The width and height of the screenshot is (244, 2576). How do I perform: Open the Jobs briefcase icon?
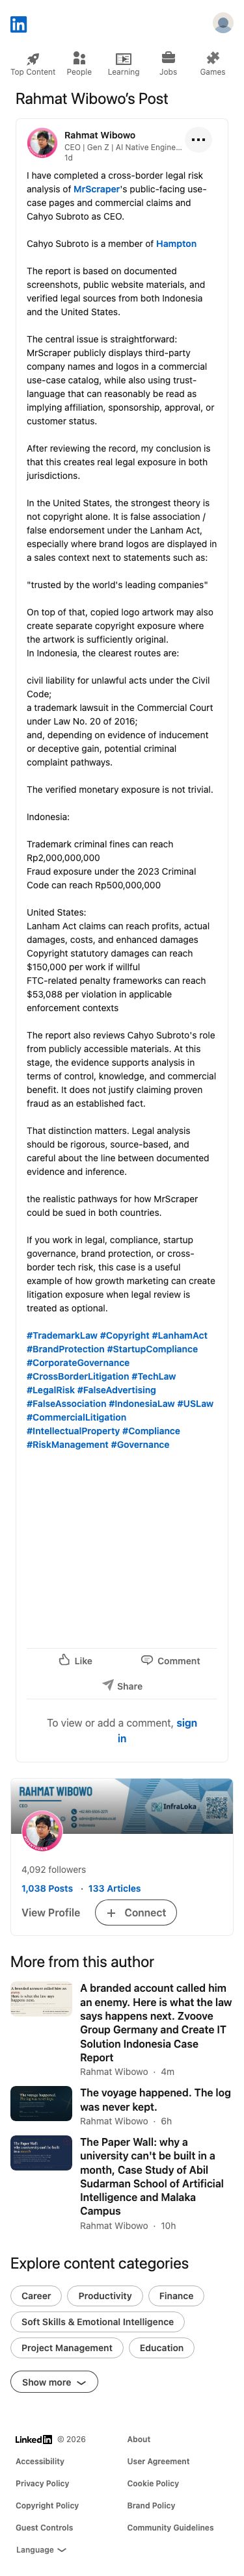click(168, 58)
